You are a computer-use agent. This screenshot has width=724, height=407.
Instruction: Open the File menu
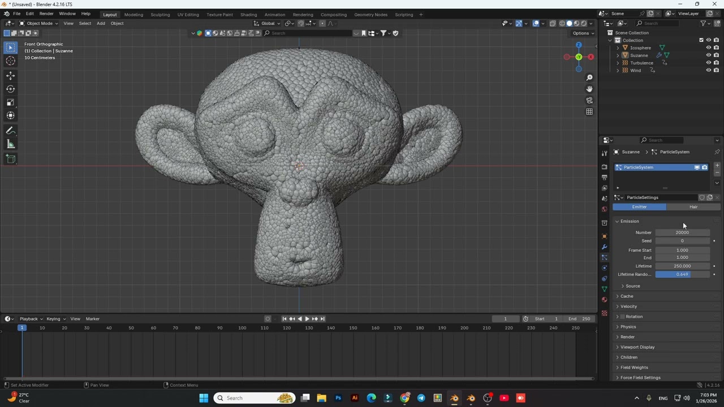tap(17, 14)
